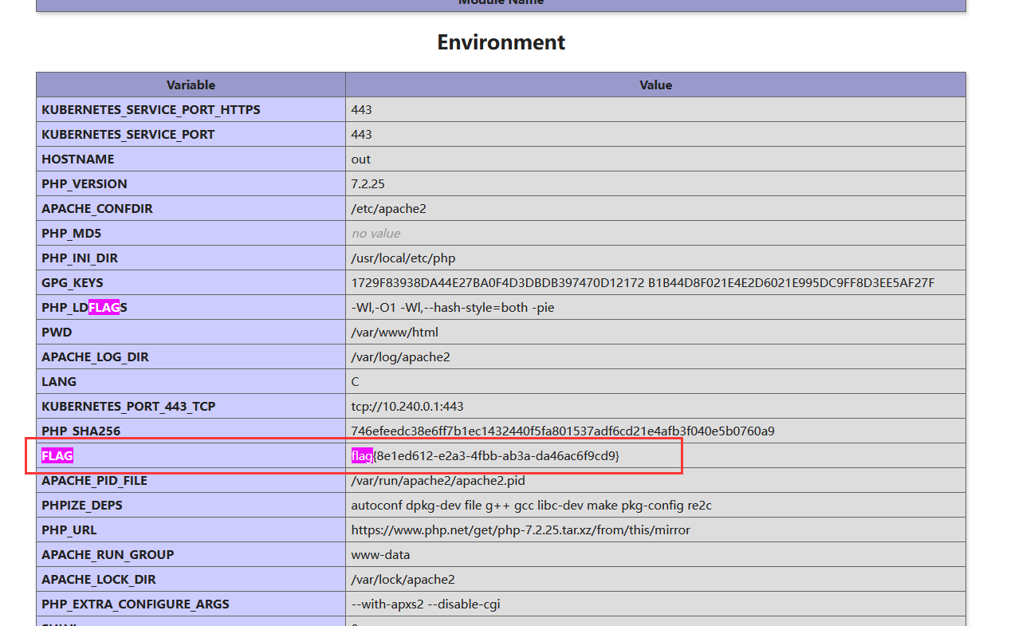Click the PHP_MD5 variable cell
The image size is (1026, 626).
coord(191,233)
